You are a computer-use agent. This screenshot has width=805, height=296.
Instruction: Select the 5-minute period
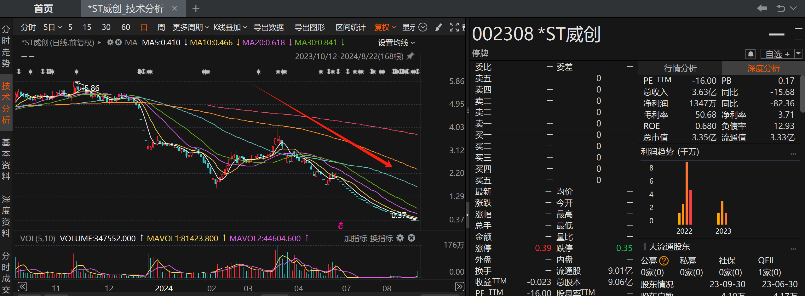pyautogui.click(x=70, y=27)
